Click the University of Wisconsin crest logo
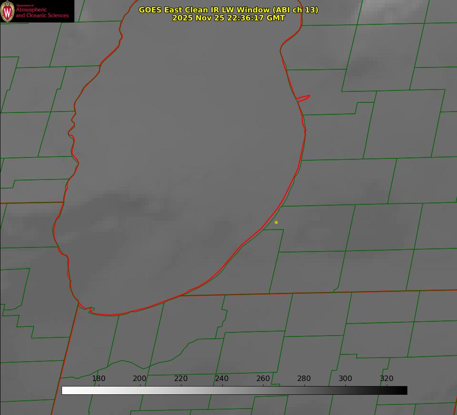Viewport: 457px width, 415px height. 7,11
